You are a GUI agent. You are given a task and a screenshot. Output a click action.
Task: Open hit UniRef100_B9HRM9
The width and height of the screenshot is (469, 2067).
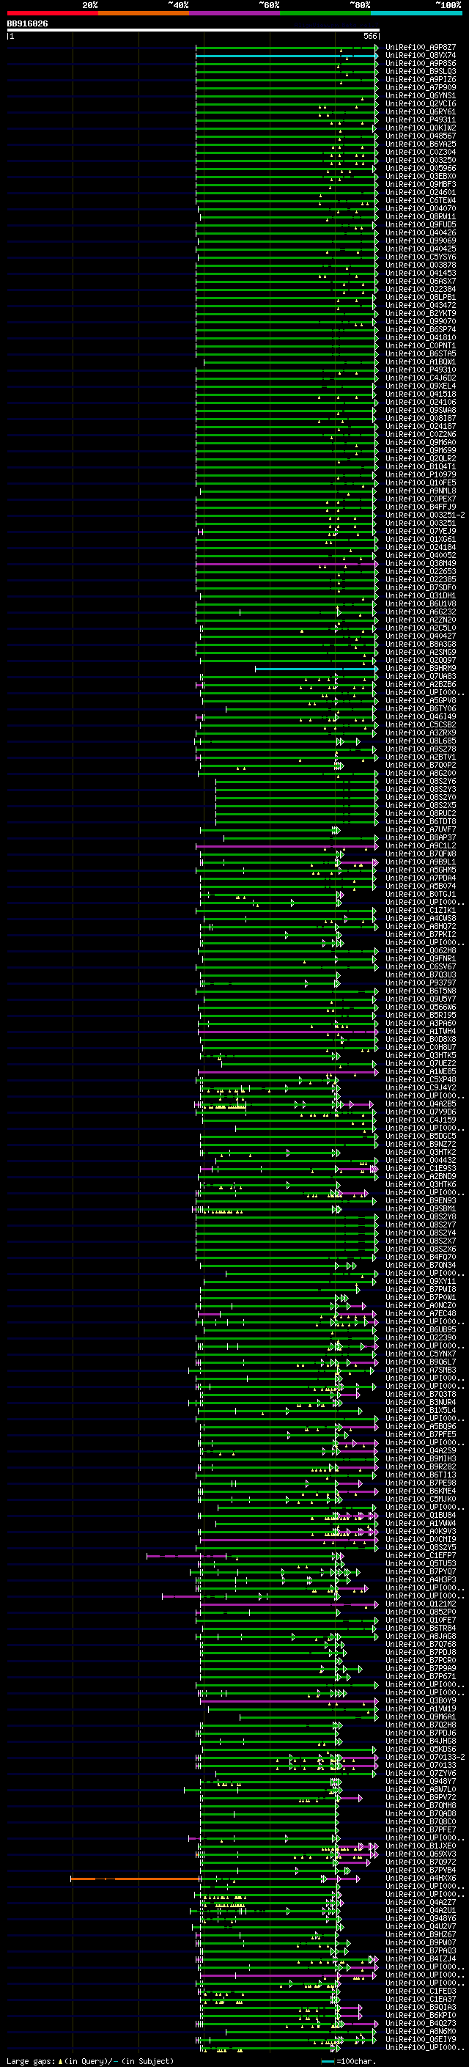[x=421, y=669]
